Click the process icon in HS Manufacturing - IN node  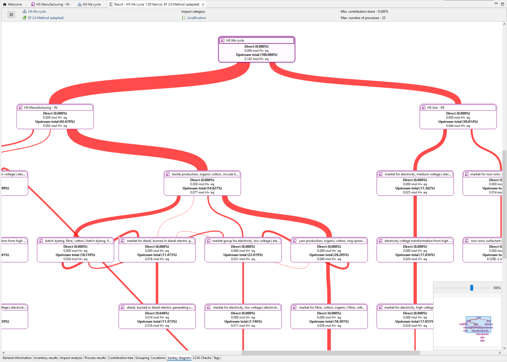(x=21, y=107)
